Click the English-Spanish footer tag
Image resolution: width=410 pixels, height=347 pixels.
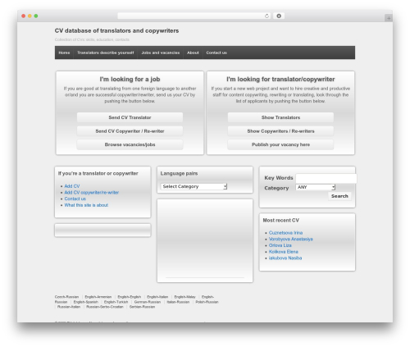86,302
